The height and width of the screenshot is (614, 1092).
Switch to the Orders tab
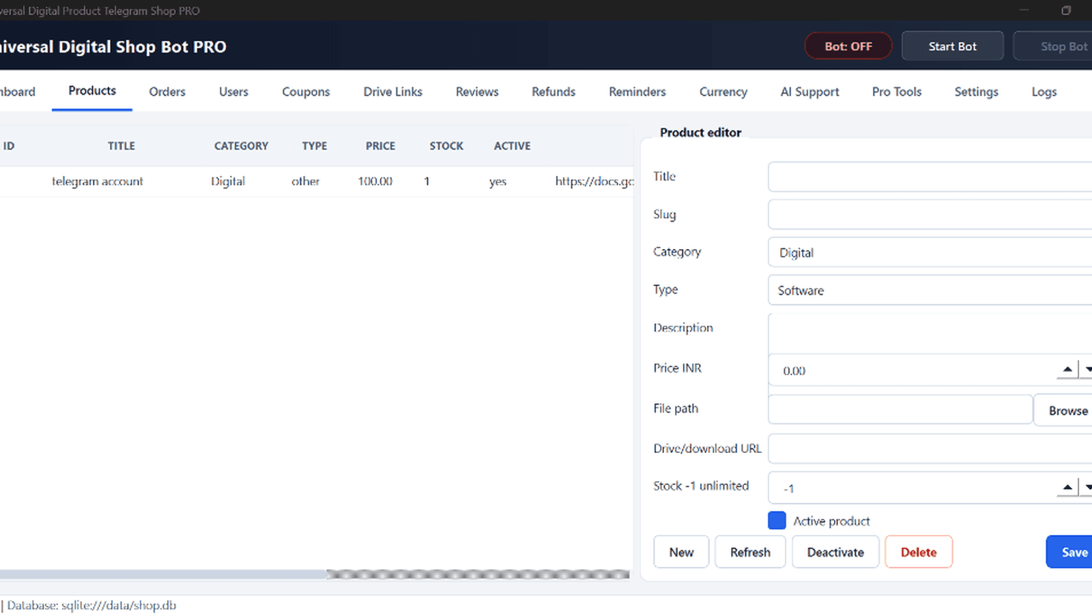point(167,91)
